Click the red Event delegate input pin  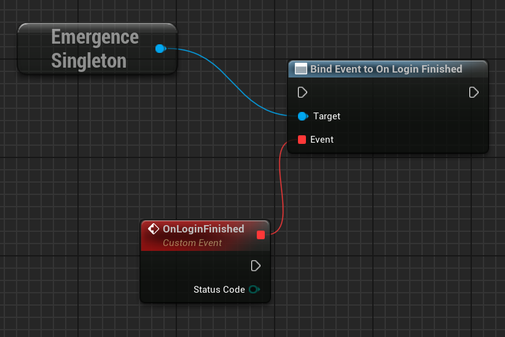tap(302, 140)
